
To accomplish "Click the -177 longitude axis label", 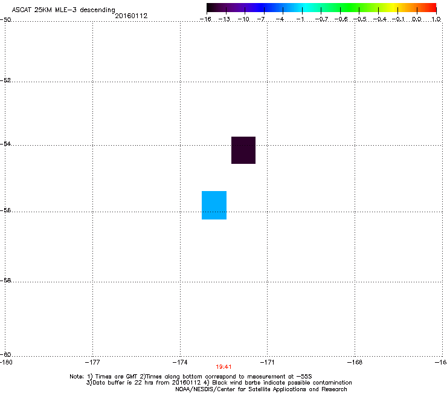I will 92,362.
